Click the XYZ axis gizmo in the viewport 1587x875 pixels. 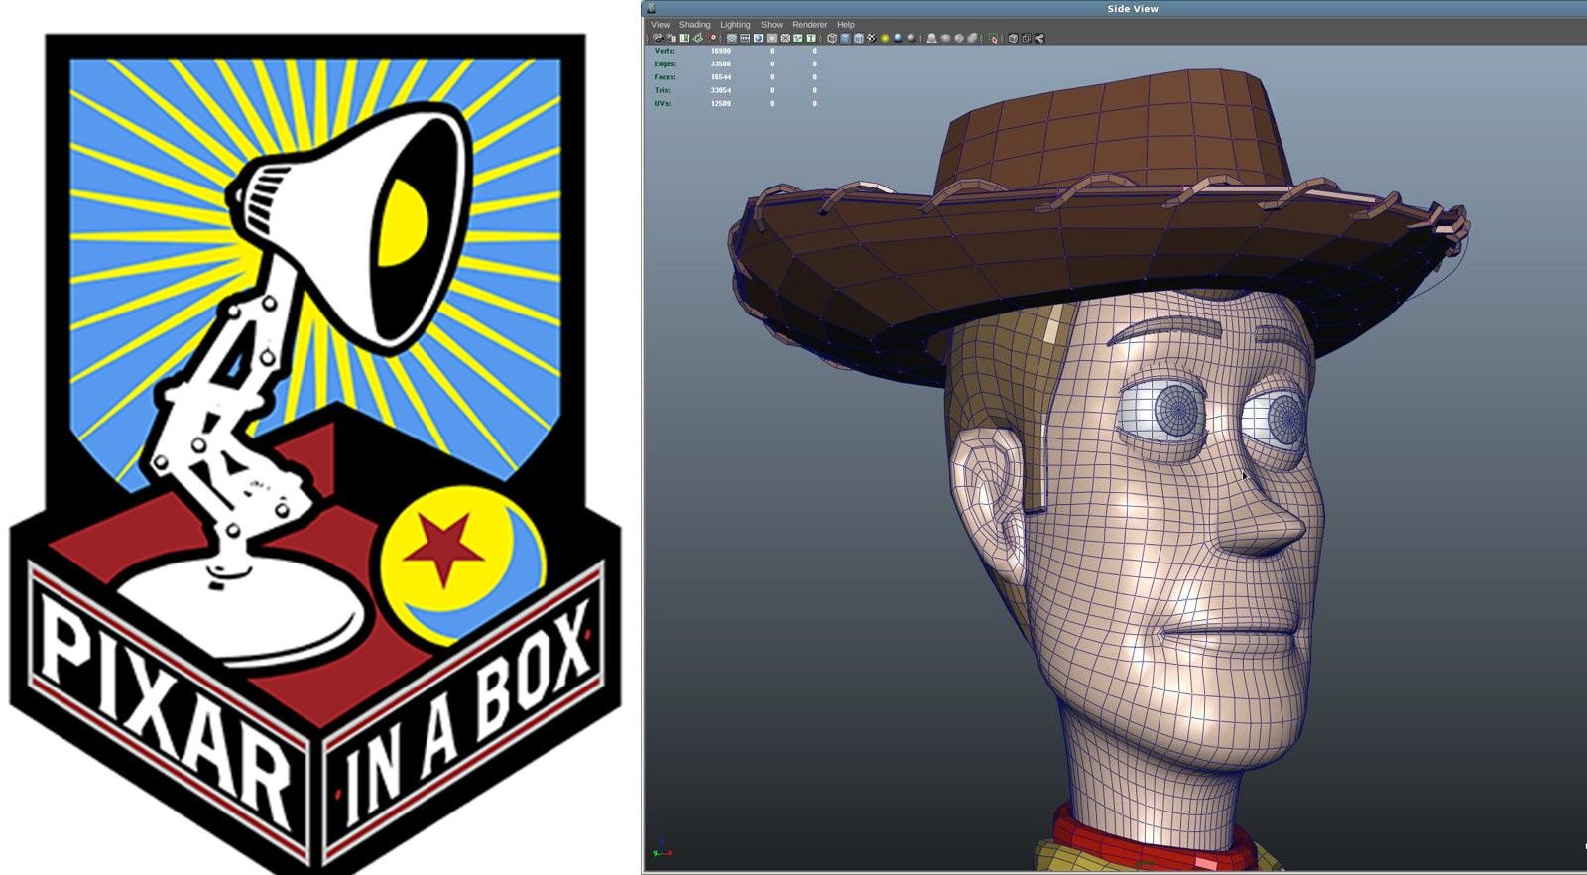point(662,850)
